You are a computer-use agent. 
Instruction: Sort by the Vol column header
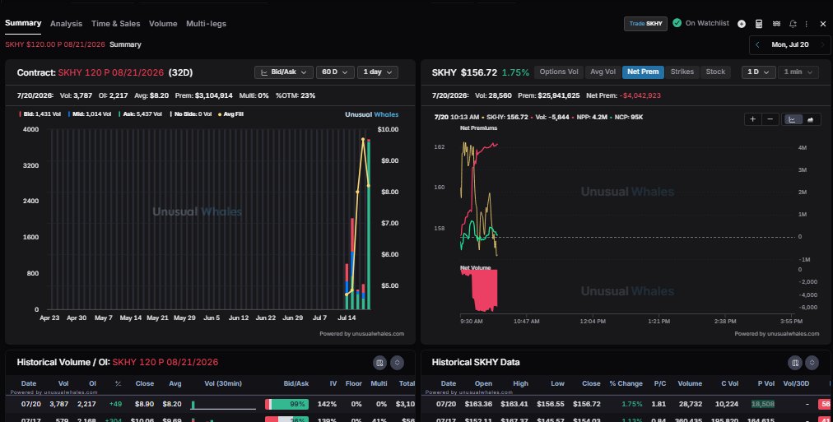pos(63,383)
